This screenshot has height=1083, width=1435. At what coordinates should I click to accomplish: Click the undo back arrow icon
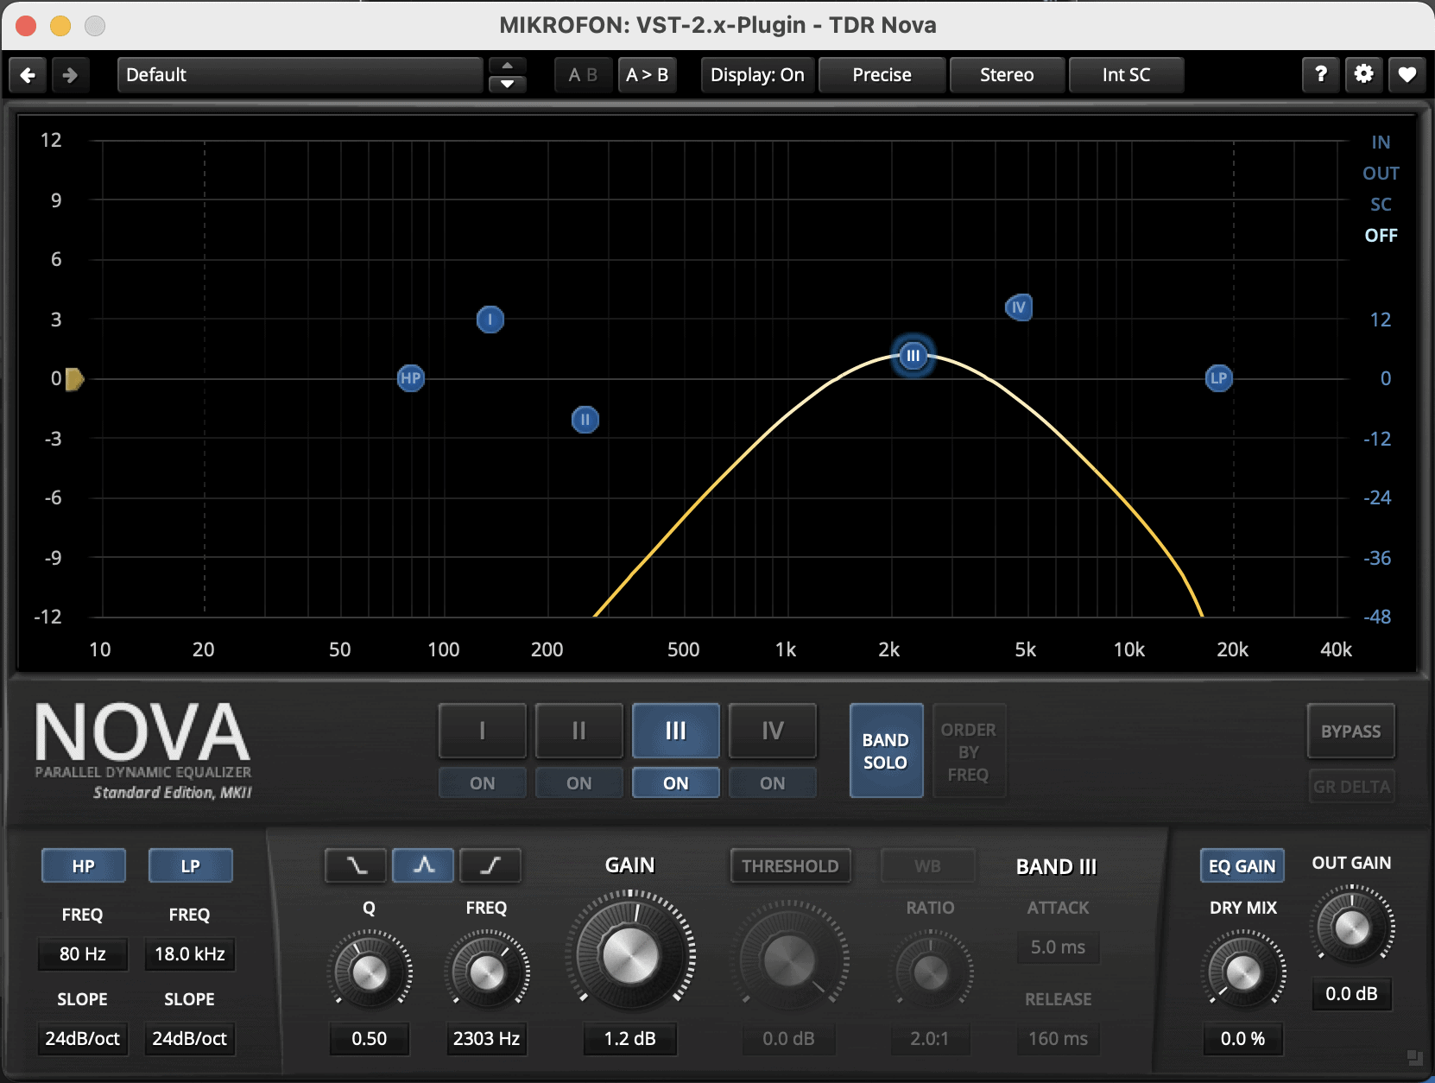point(28,75)
